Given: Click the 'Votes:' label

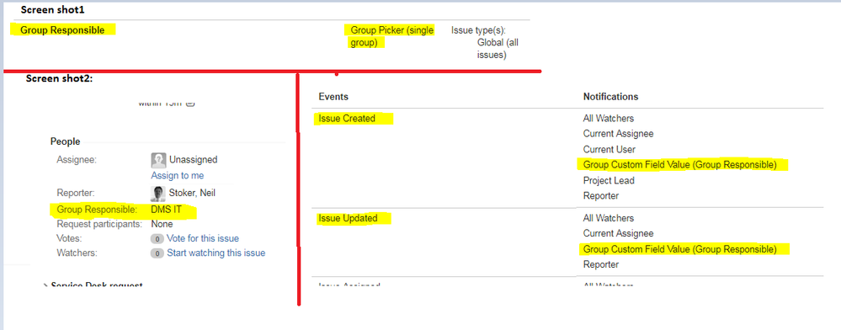Looking at the screenshot, I should coord(70,238).
